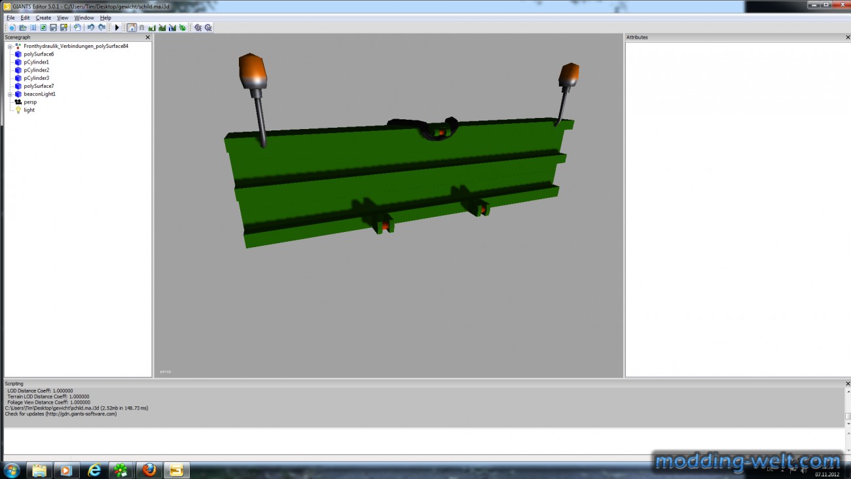Image resolution: width=851 pixels, height=479 pixels.
Task: Click the camera icon beside persp
Action: [18, 102]
